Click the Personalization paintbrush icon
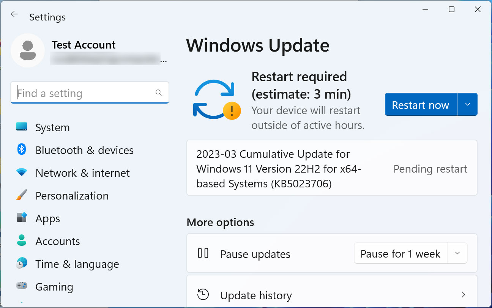The height and width of the screenshot is (308, 492). pyautogui.click(x=22, y=195)
